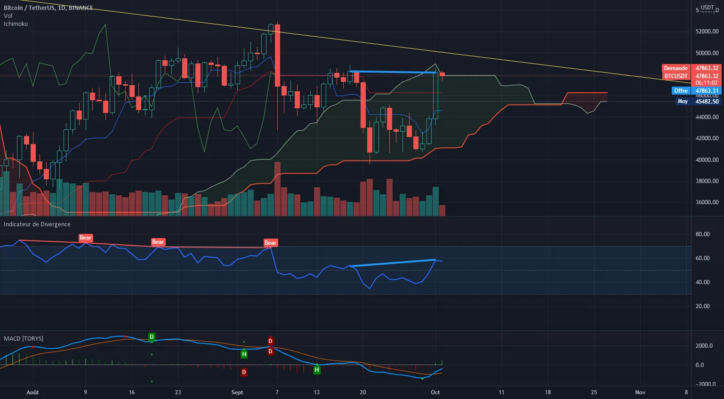Open the USDT currency selector on price axis
This screenshot has height=399, width=724.
click(707, 7)
